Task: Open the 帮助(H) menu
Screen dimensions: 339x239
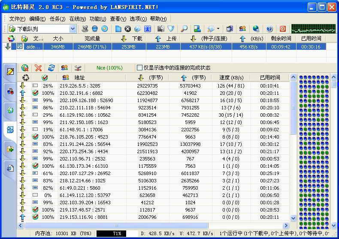Action: [158, 18]
